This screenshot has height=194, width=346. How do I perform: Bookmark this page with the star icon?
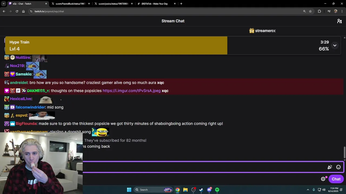click(310, 11)
